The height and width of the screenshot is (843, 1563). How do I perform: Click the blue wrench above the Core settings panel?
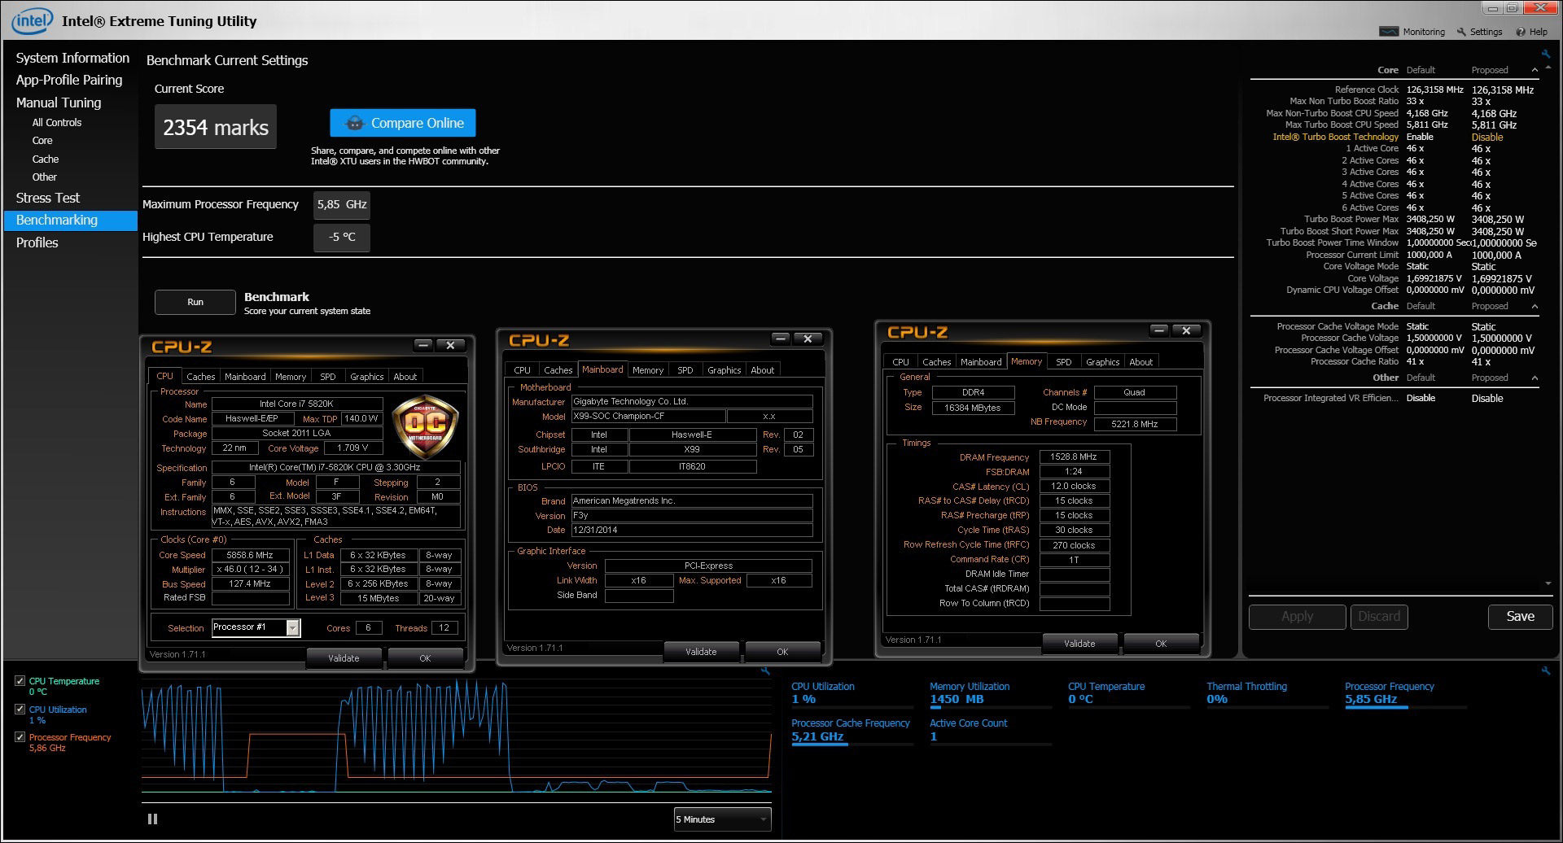click(1545, 54)
